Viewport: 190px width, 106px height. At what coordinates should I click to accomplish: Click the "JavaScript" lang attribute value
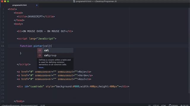coord(46,39)
